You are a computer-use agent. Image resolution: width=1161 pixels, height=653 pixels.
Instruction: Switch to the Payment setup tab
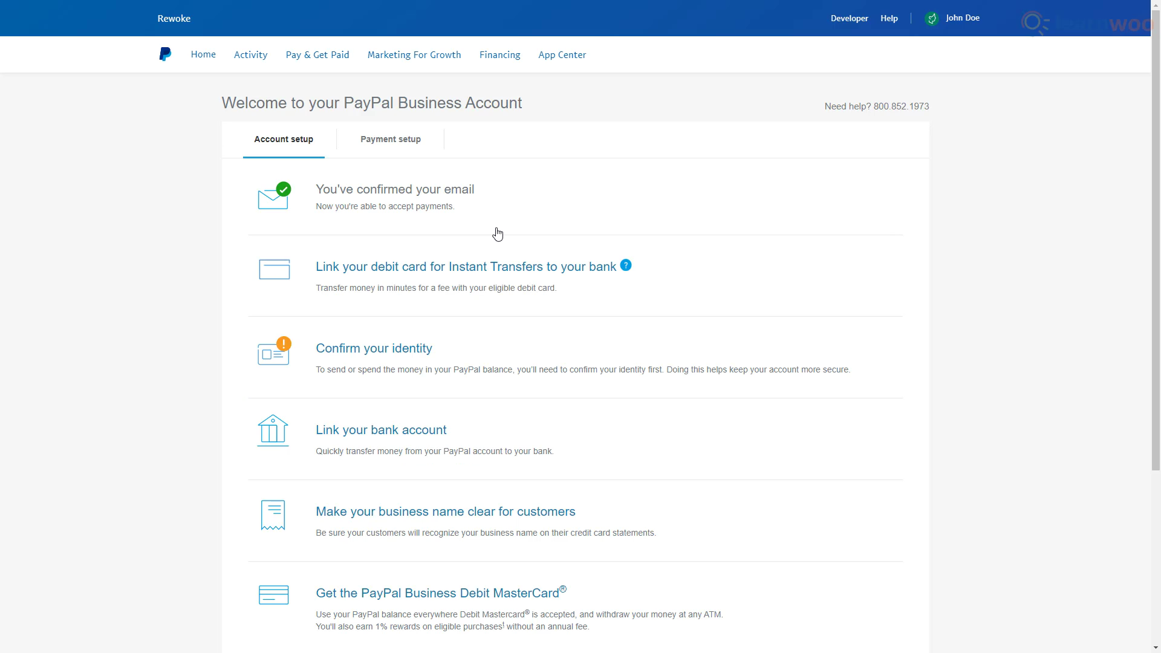391,140
